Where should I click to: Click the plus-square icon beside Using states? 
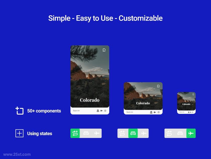[x=20, y=133]
